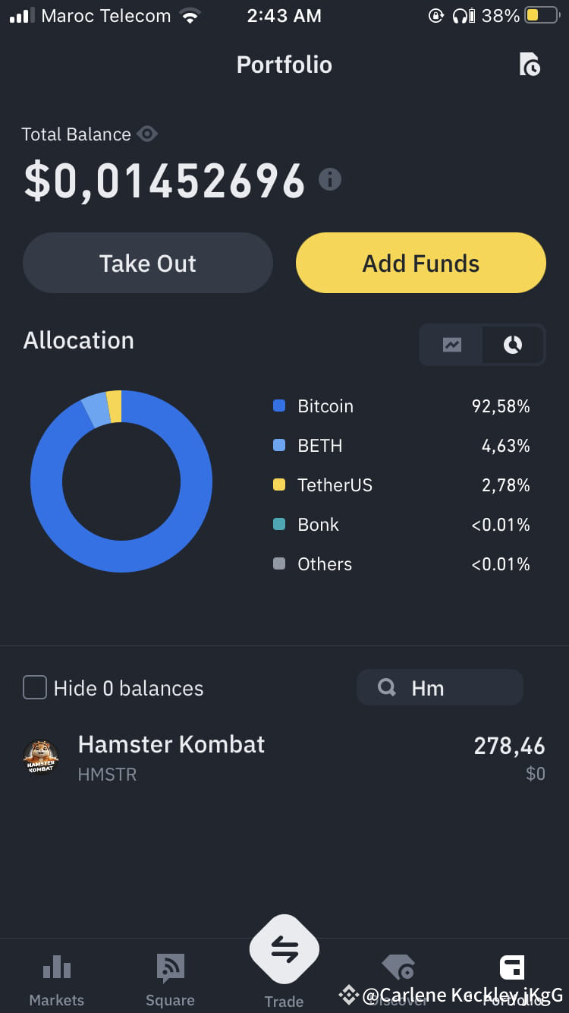569x1013 pixels.
Task: Tap the search field containing Hm
Action: click(x=440, y=688)
